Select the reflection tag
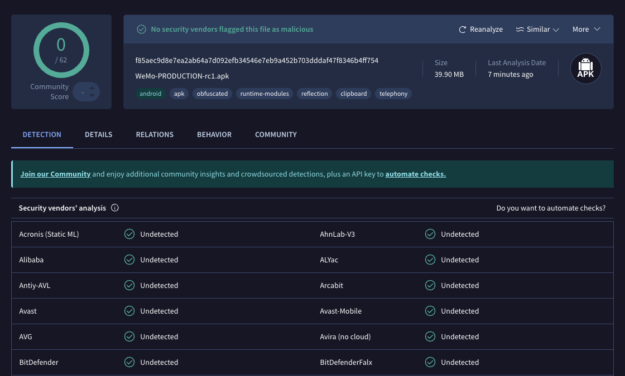 coord(315,94)
